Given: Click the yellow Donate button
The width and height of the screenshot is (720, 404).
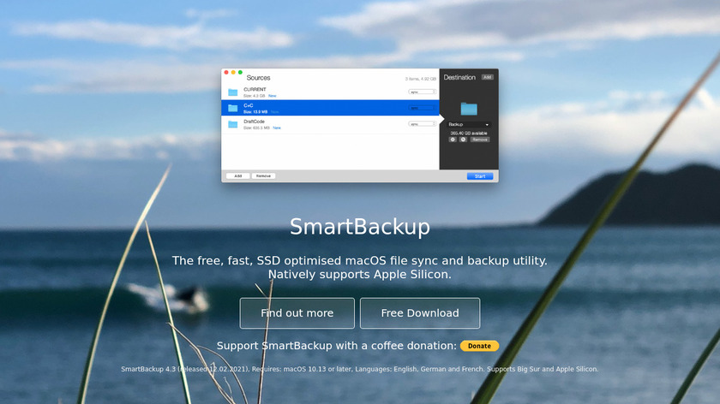Looking at the screenshot, I should [479, 346].
